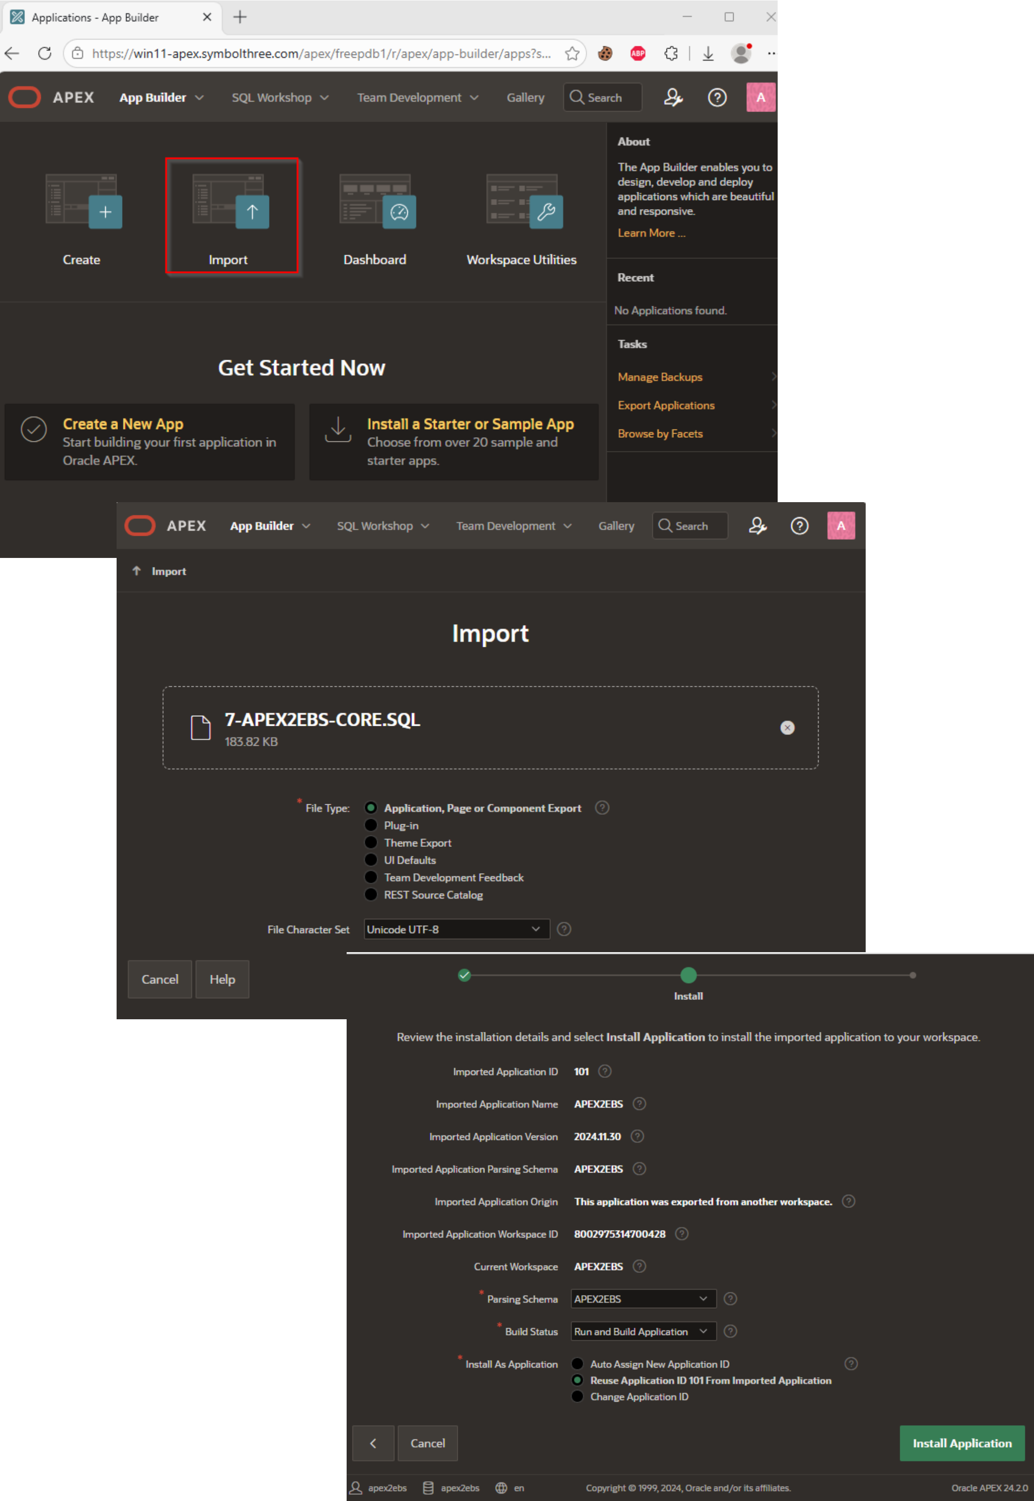Select the Team Development Feedback radio
The image size is (1034, 1501).
[x=371, y=877]
